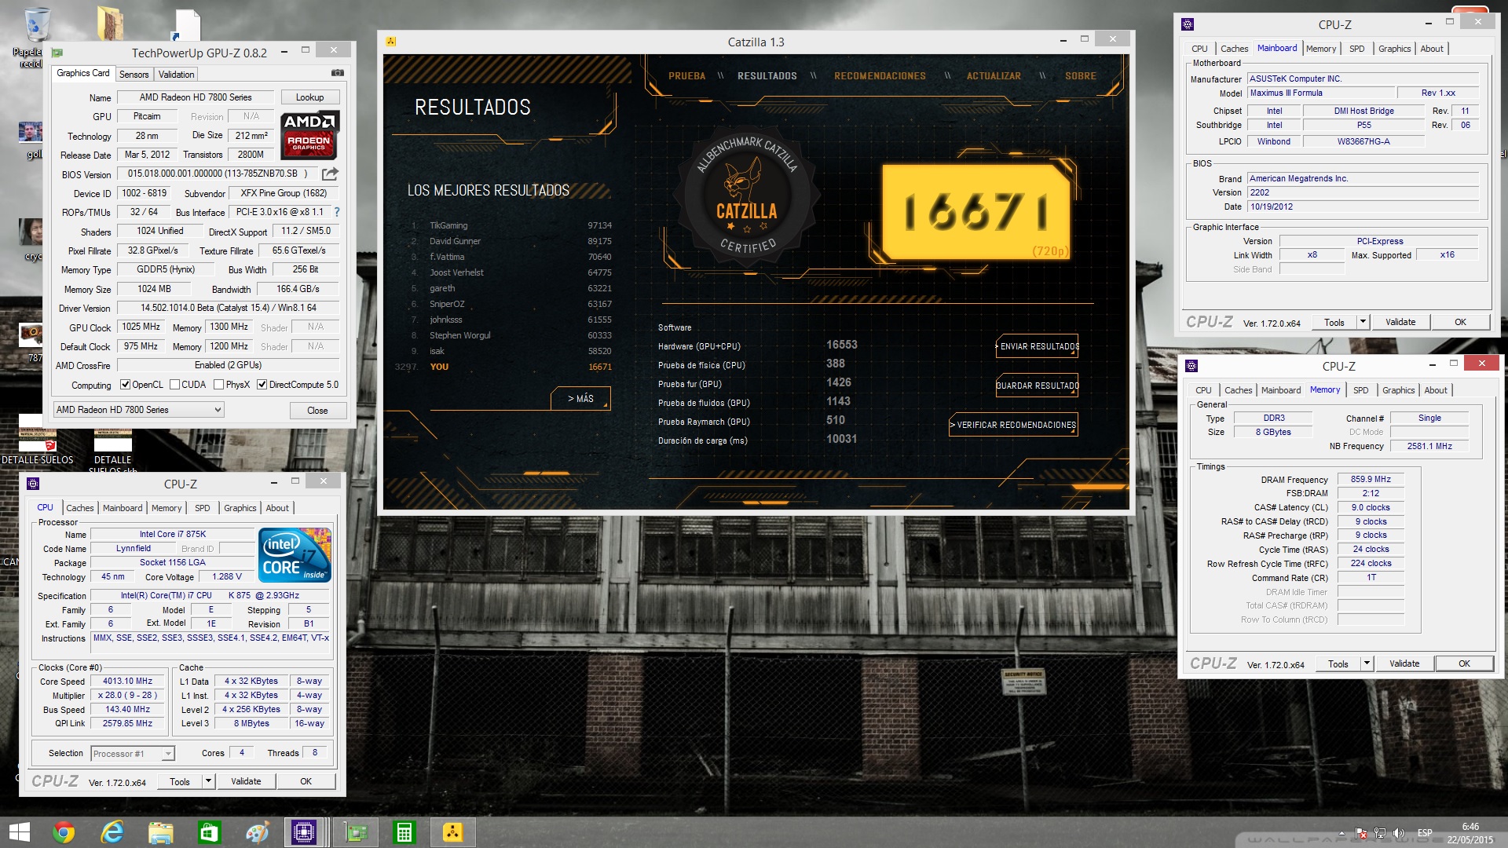1508x848 pixels.
Task: Click VERIFICAR RECOMENDACIONES in Catzilla
Action: point(1014,425)
